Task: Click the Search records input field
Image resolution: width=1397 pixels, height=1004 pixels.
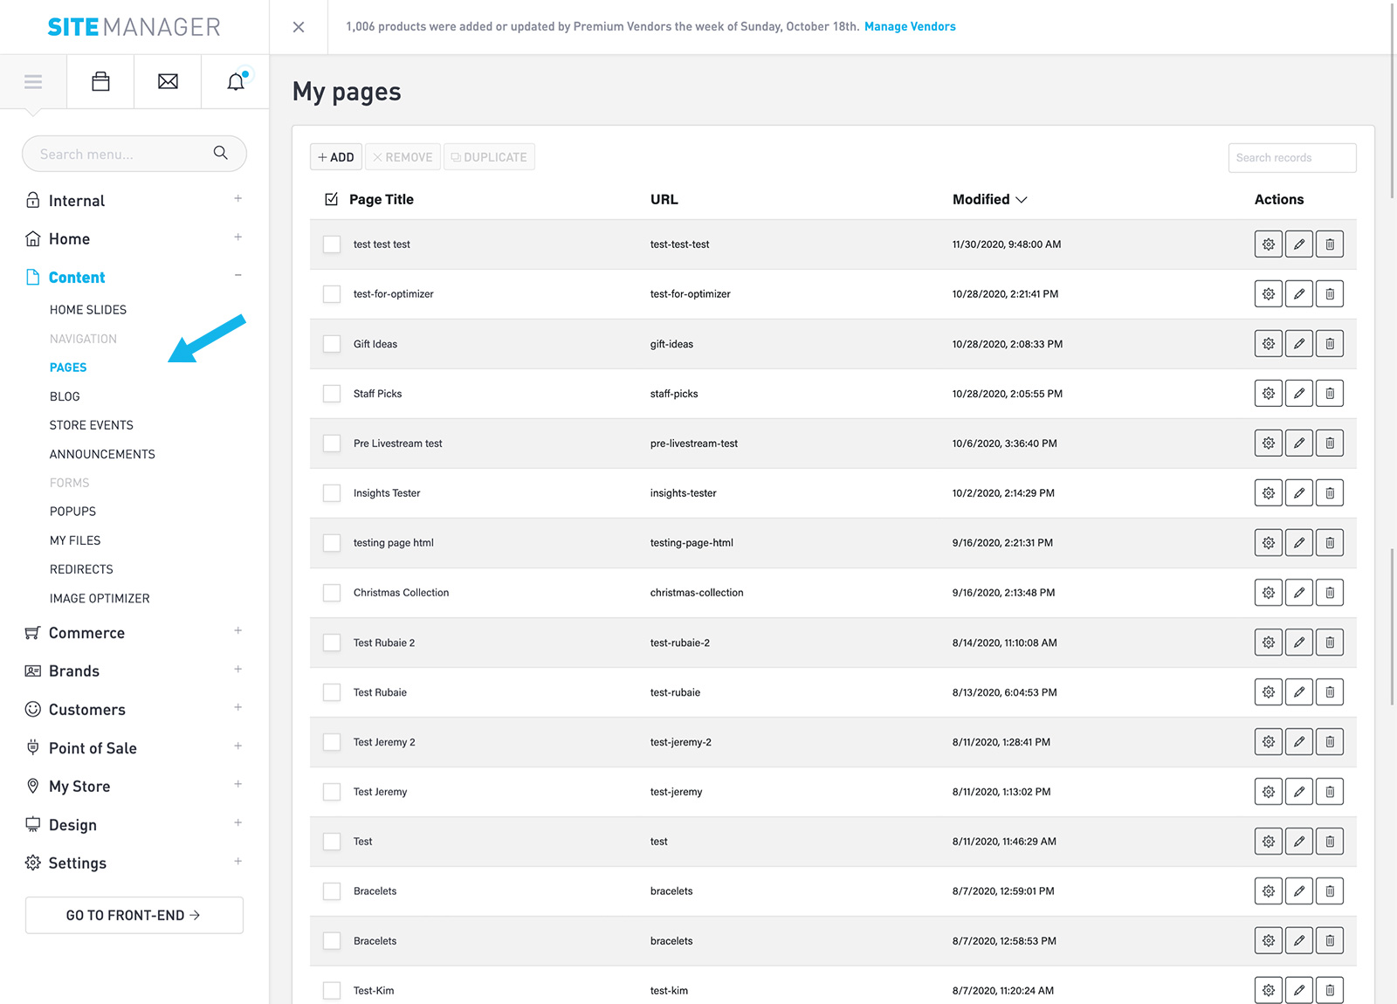Action: click(x=1291, y=158)
